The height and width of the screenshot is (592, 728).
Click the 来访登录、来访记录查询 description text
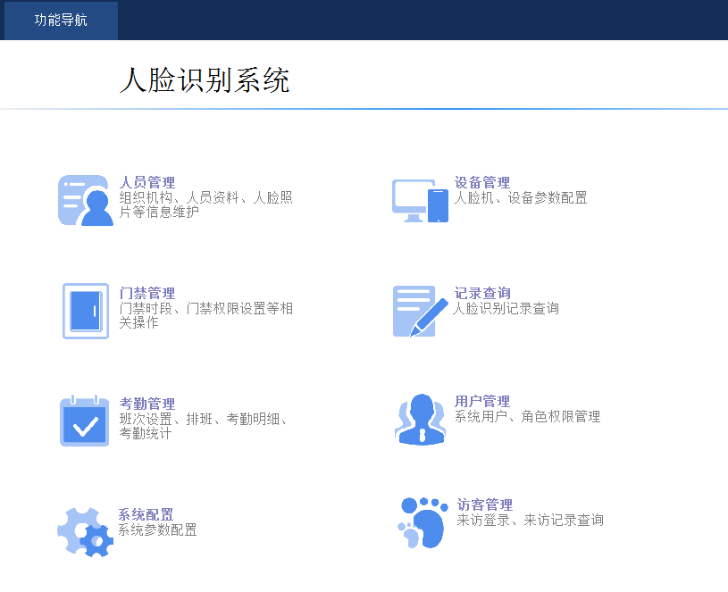click(530, 520)
